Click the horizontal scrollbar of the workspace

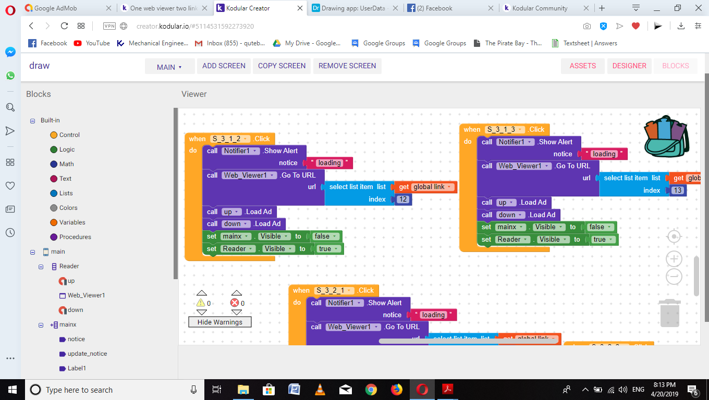[469, 341]
